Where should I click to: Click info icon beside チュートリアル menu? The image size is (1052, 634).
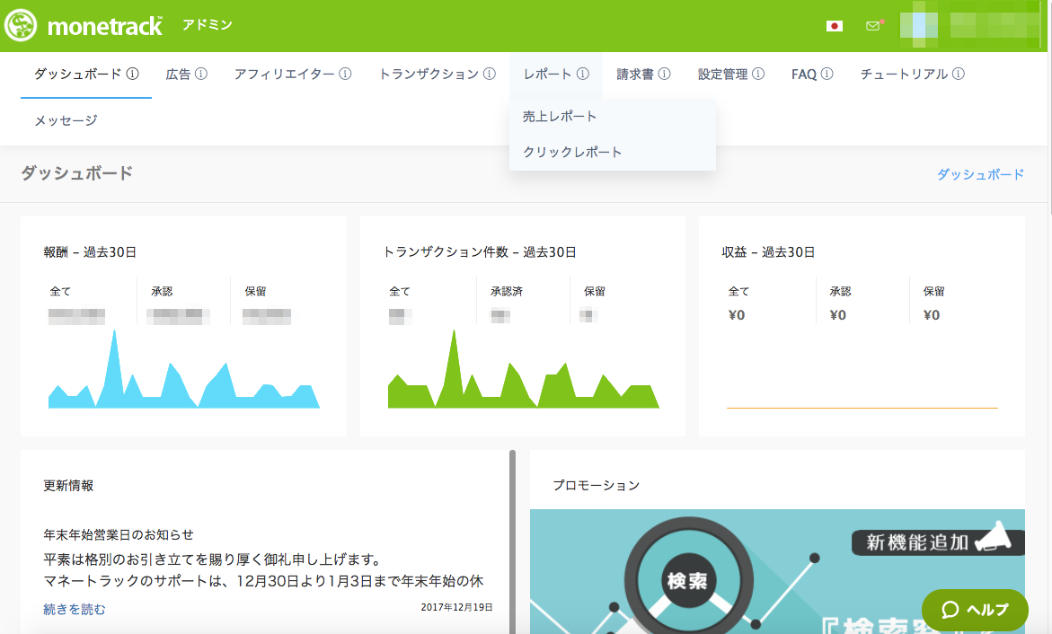[x=959, y=75]
